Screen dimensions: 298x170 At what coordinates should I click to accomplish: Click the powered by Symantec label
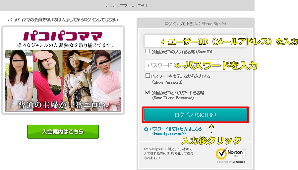pyautogui.click(x=231, y=162)
